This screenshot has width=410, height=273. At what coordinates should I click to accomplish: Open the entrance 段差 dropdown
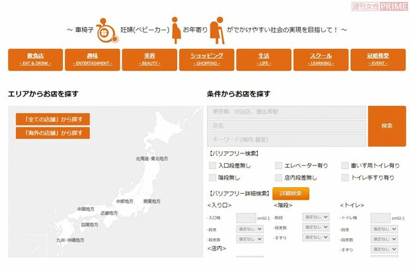250,229
